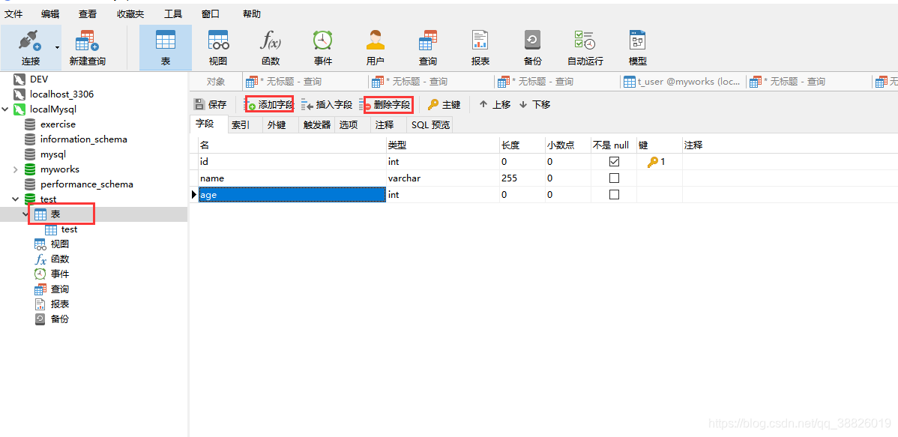Image resolution: width=898 pixels, height=437 pixels.
Task: Click the age field name cell
Action: coord(292,195)
